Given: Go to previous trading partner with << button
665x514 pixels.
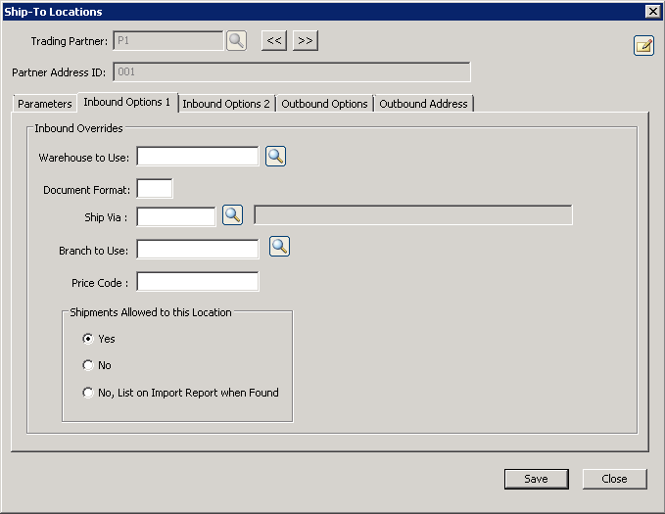Looking at the screenshot, I should tap(274, 40).
